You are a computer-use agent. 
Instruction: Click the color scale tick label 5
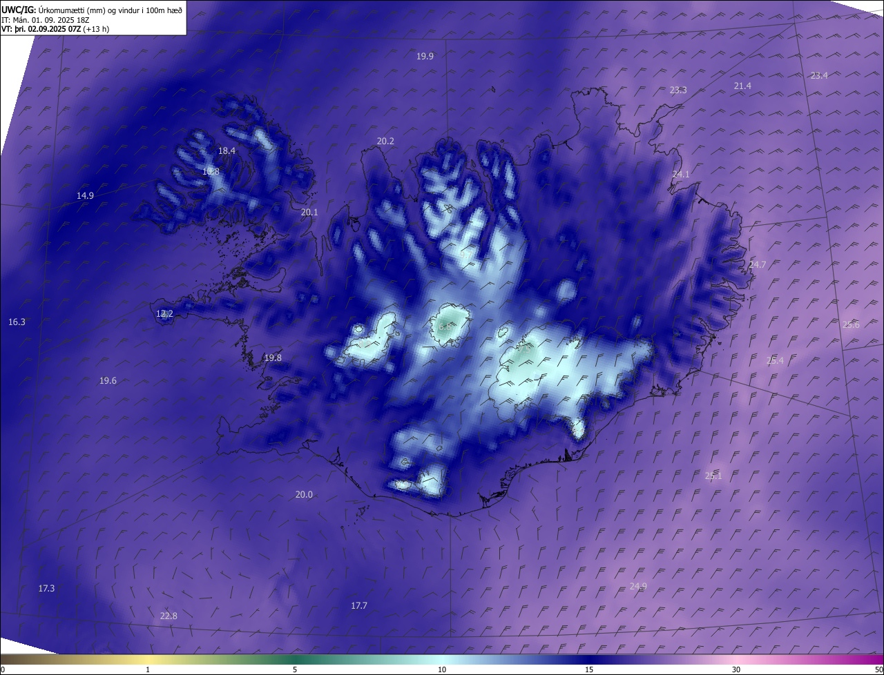(x=295, y=669)
